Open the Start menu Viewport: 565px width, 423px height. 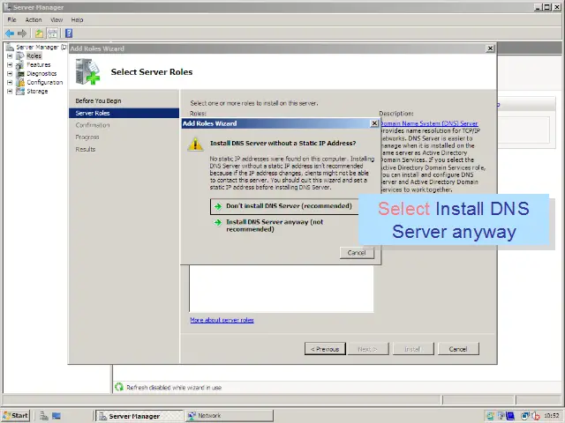pyautogui.click(x=16, y=416)
